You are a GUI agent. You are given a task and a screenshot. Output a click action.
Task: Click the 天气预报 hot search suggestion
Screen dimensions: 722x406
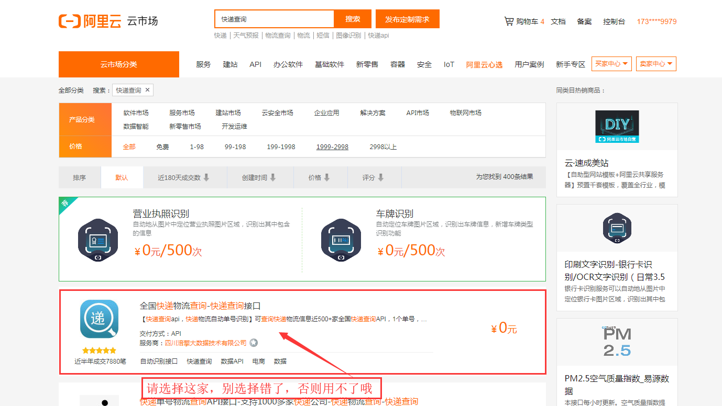click(246, 36)
